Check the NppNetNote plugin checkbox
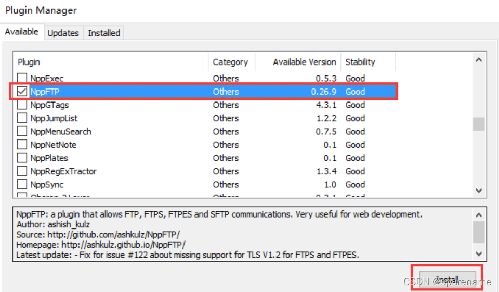 (22, 145)
